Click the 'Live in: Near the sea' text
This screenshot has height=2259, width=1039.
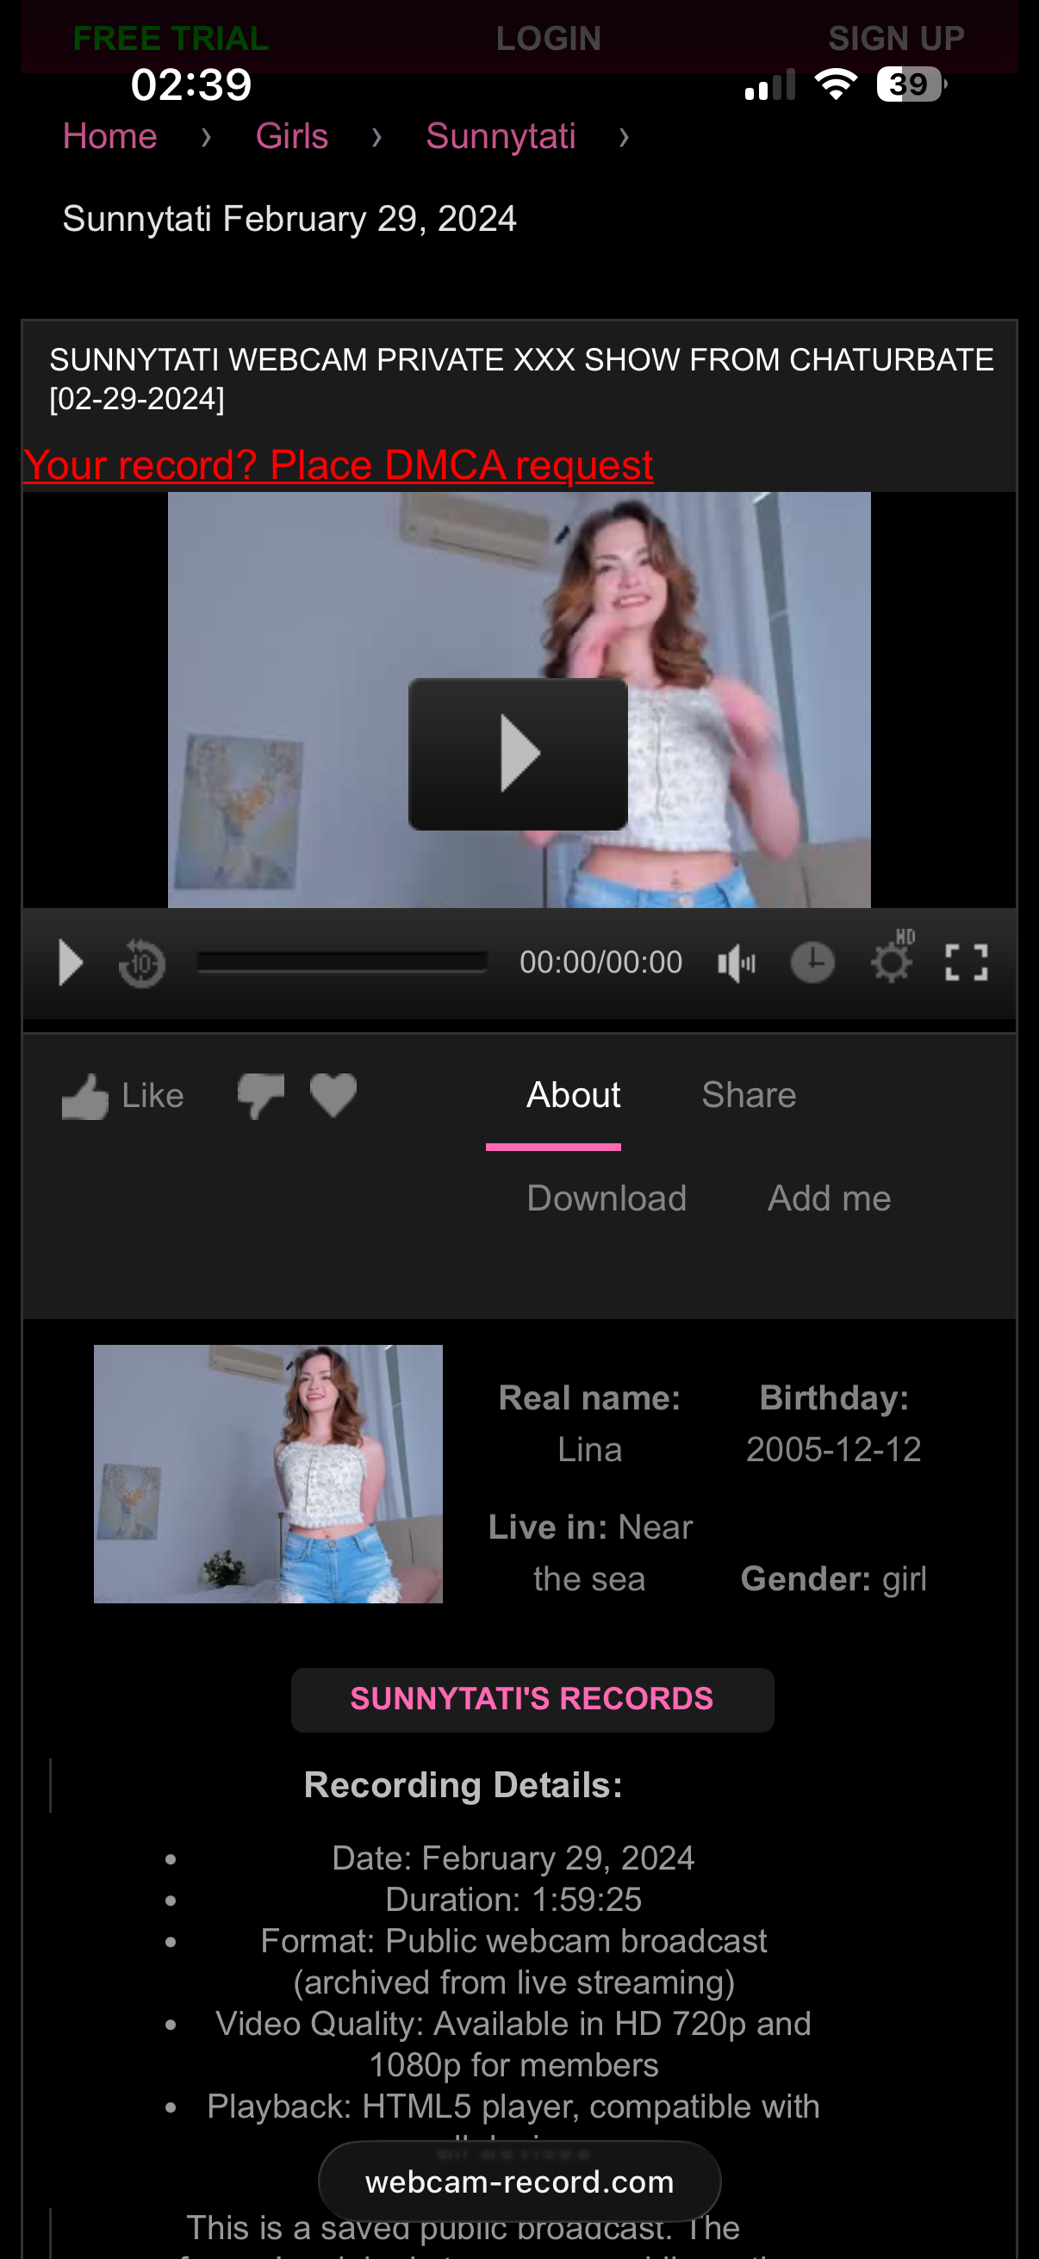pos(590,1553)
